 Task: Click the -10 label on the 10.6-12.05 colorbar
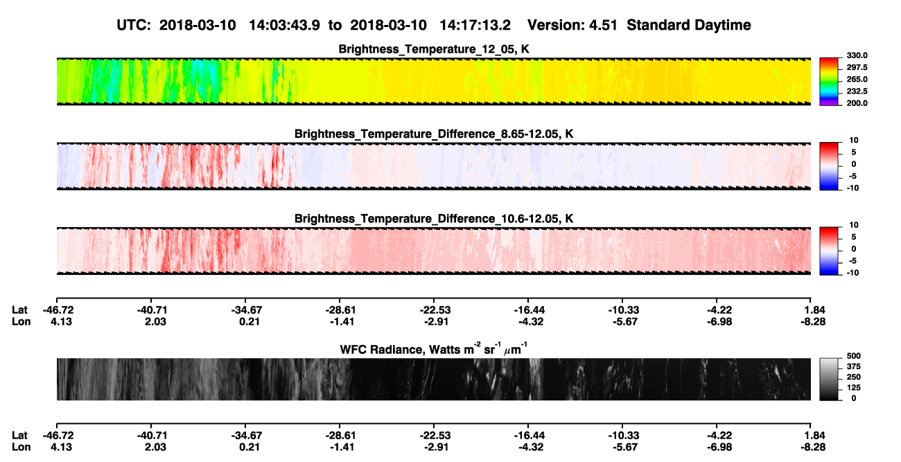[852, 273]
